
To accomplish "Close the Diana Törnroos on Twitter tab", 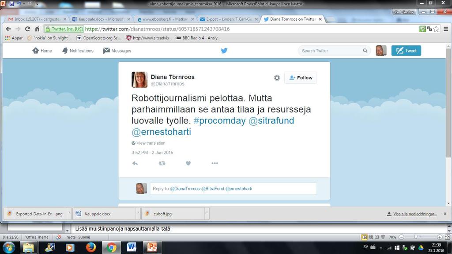I will point(320,19).
